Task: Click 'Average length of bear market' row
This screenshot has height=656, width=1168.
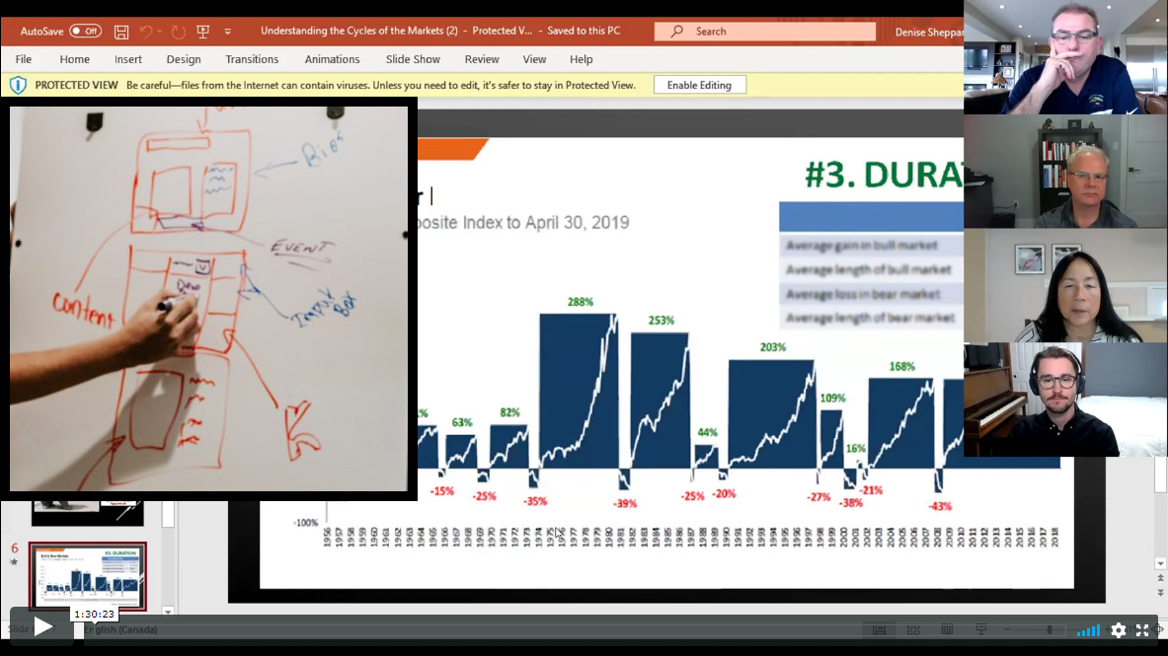Action: tap(871, 318)
